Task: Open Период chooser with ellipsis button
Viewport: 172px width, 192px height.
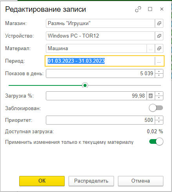Action: [x=159, y=61]
